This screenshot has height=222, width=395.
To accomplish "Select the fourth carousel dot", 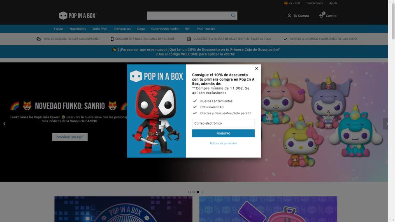I will (x=202, y=192).
